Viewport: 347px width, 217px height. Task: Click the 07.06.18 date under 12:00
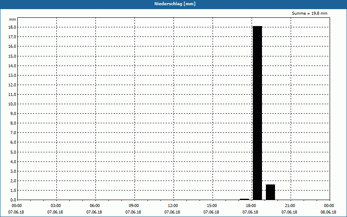(172, 212)
